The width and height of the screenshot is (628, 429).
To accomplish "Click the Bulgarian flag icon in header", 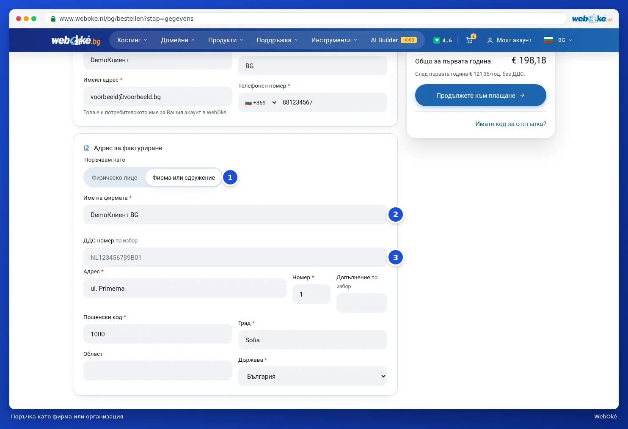I will (549, 40).
